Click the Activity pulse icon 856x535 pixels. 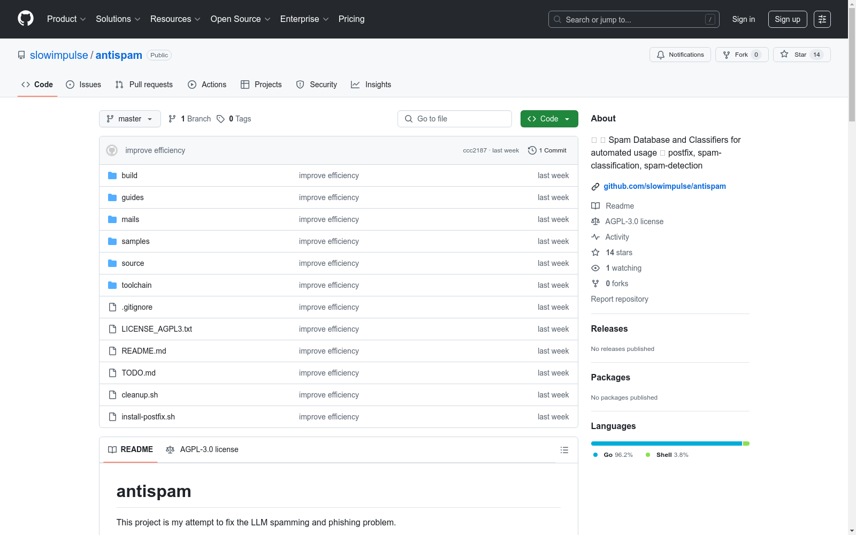point(595,237)
